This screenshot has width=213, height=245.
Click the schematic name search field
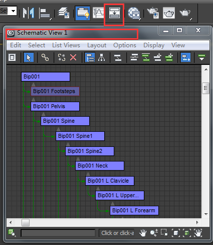click(x=58, y=233)
